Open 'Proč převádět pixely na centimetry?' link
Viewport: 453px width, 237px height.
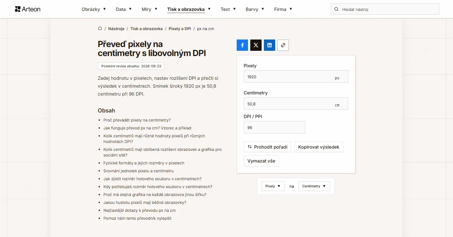pos(137,120)
